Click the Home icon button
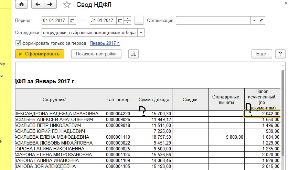Image resolution: width=289 pixels, height=170 pixels. [22, 4]
